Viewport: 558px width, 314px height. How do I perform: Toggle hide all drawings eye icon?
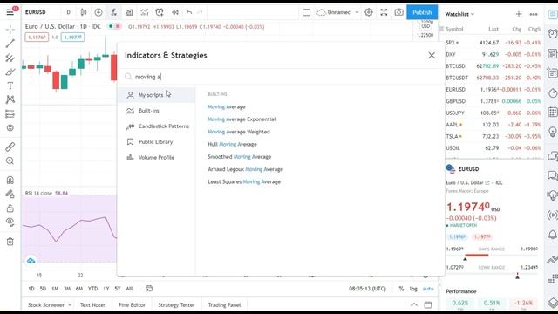click(10, 222)
